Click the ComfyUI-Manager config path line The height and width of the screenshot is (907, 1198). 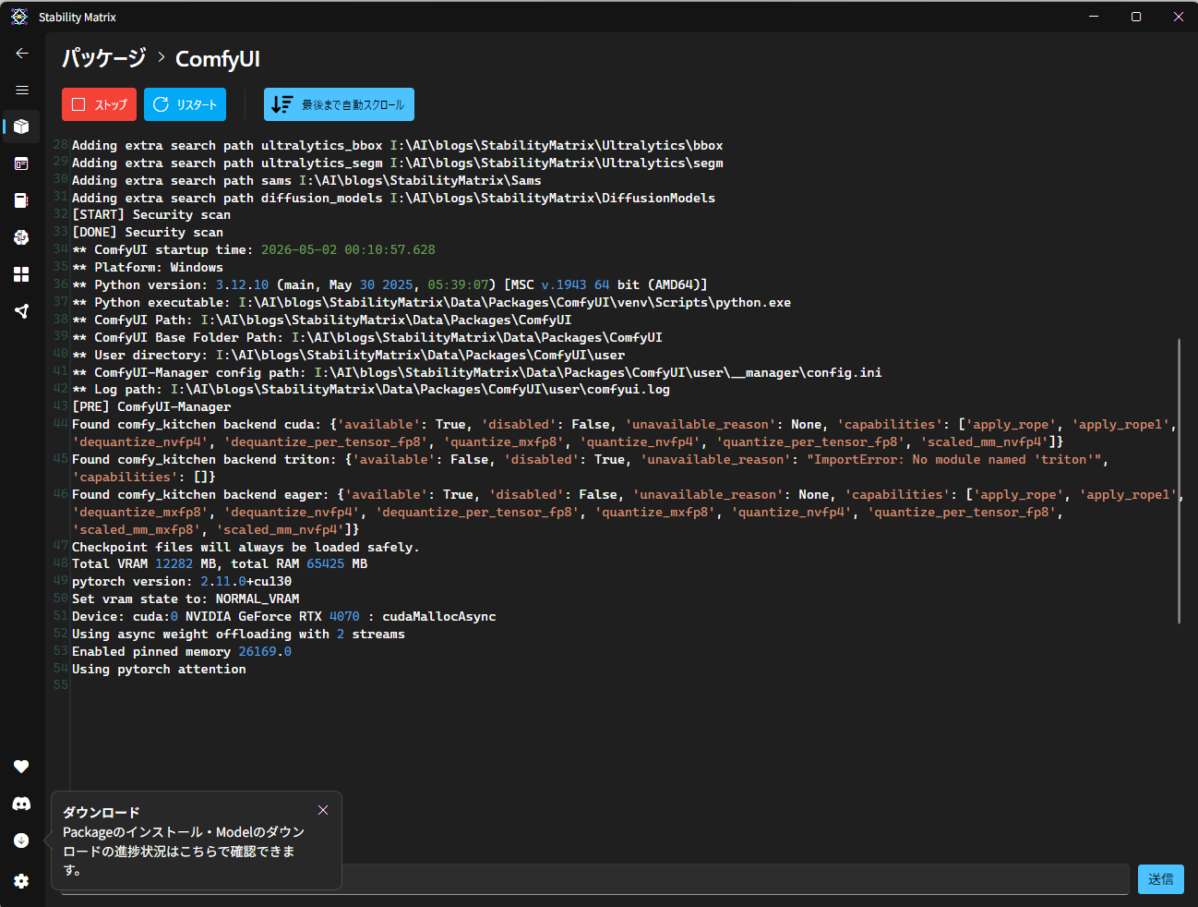tap(477, 372)
